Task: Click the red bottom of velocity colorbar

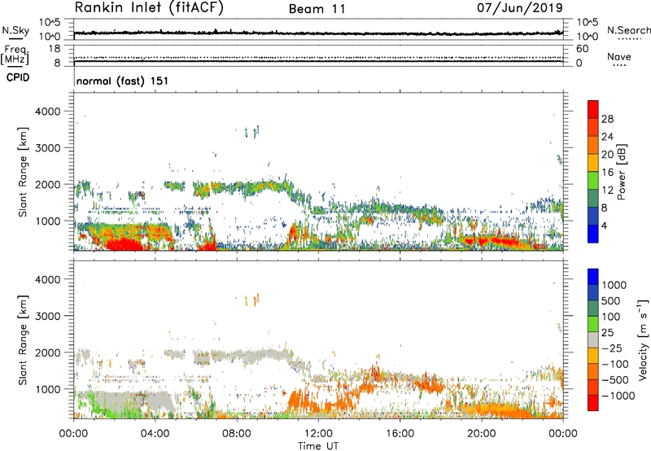Action: [x=593, y=403]
